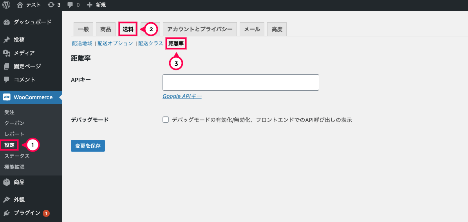Open メディア library in sidebar
This screenshot has height=222, width=468.
click(24, 53)
